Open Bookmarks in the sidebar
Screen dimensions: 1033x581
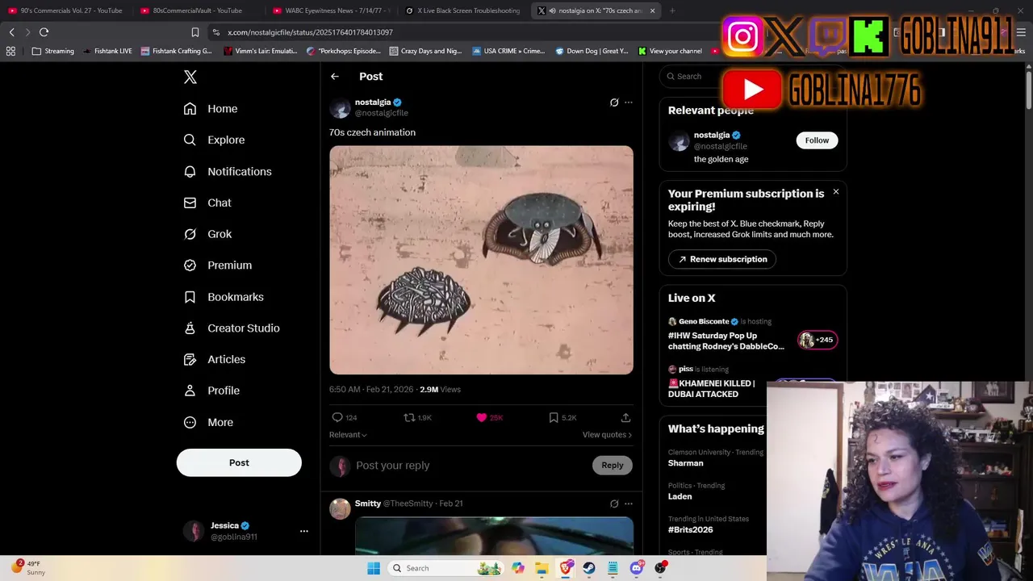(x=224, y=297)
